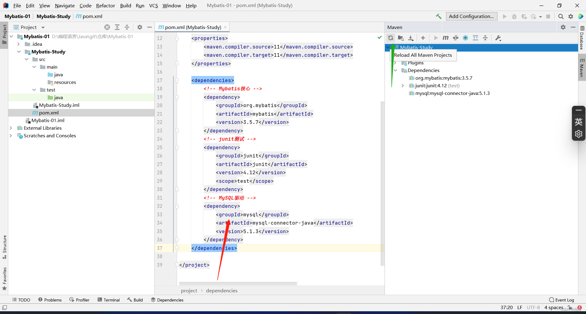586x314 pixels.
Task: Open the Profiler tool window
Action: pyautogui.click(x=79, y=300)
